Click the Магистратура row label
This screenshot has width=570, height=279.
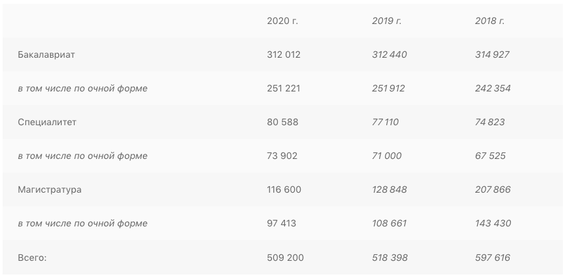point(50,189)
